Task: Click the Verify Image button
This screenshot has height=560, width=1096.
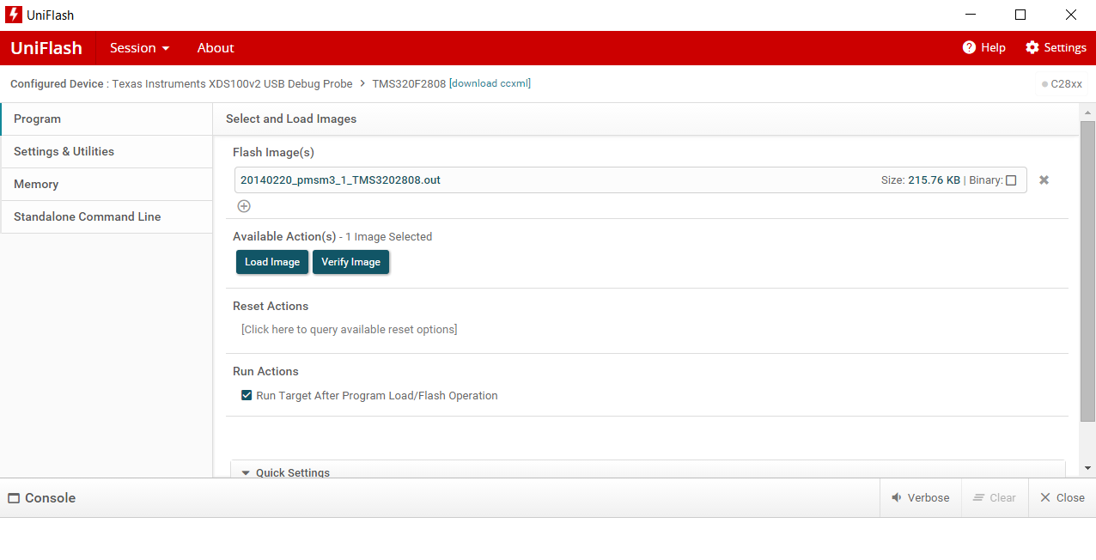Action: (x=350, y=262)
